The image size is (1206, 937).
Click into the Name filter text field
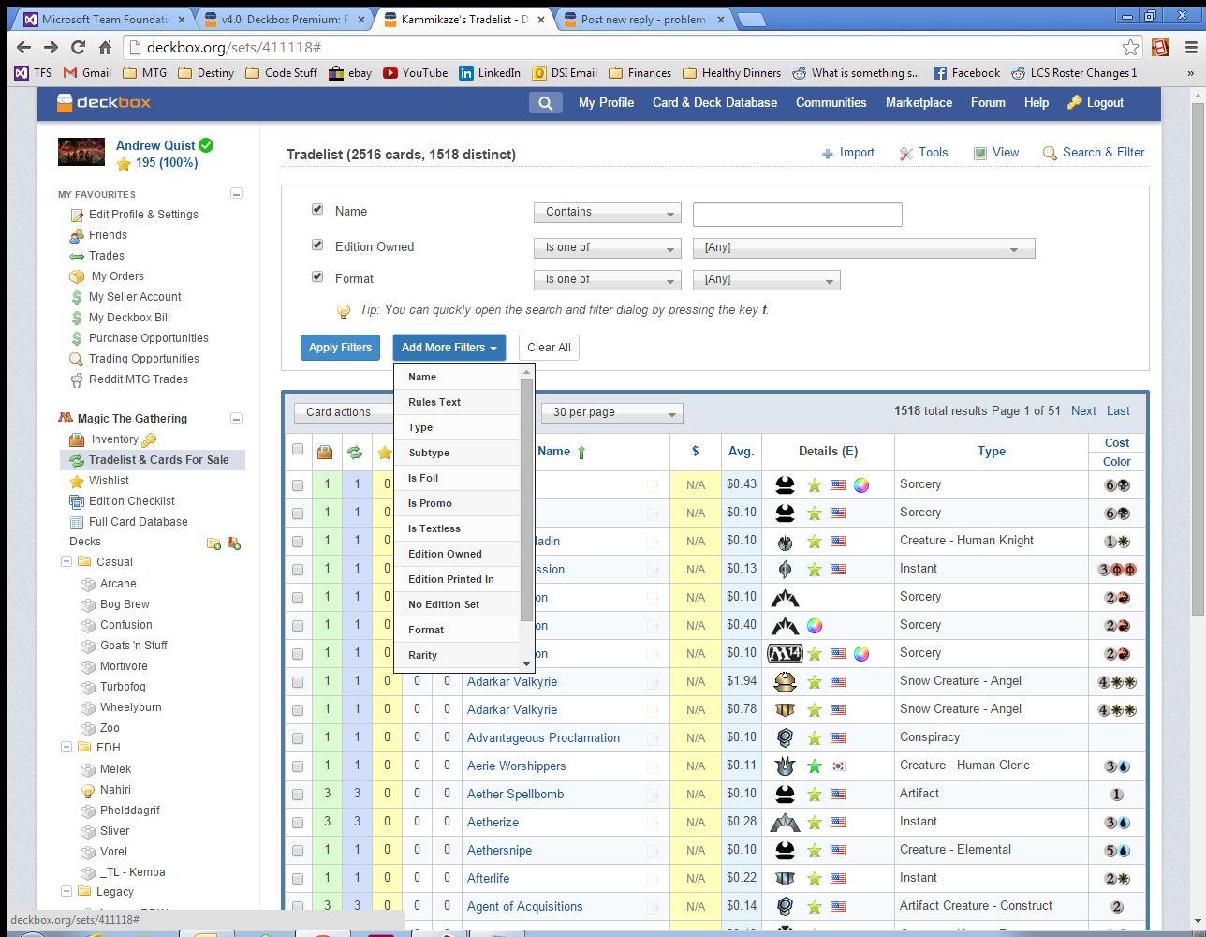click(797, 215)
